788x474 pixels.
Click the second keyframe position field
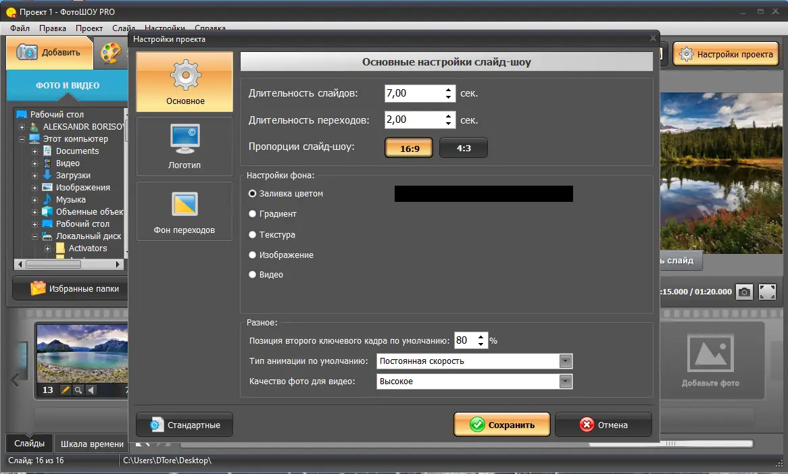click(x=465, y=340)
